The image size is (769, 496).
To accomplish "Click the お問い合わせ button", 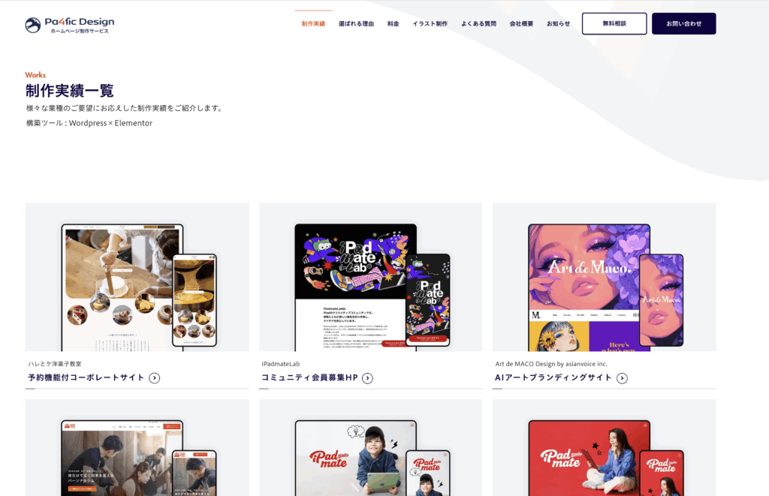I will [x=683, y=23].
